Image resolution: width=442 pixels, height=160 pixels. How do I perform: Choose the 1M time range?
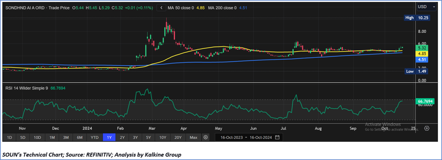[x=52, y=137]
